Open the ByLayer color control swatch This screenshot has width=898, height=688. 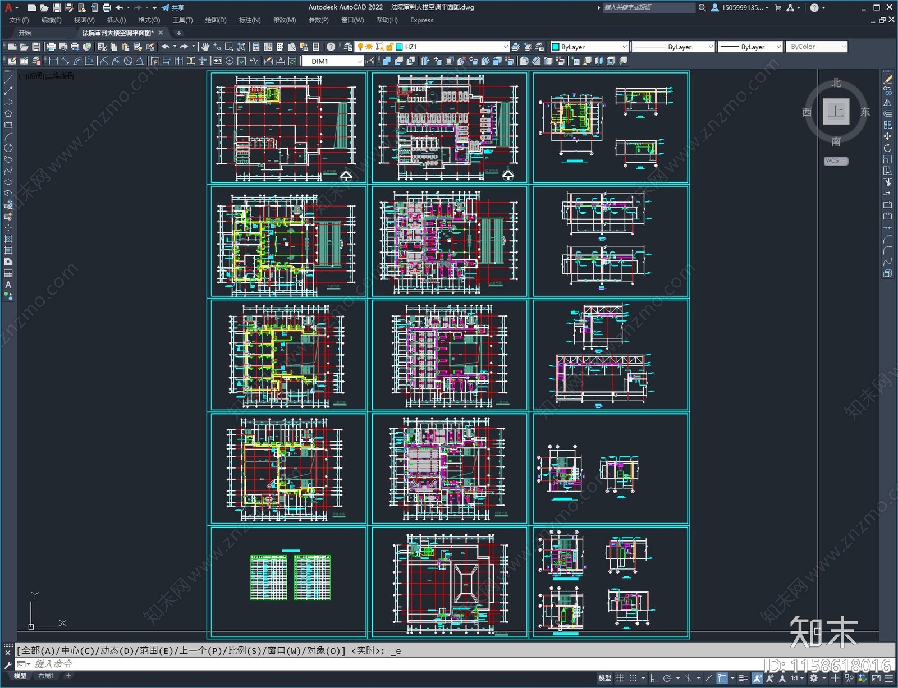(589, 47)
